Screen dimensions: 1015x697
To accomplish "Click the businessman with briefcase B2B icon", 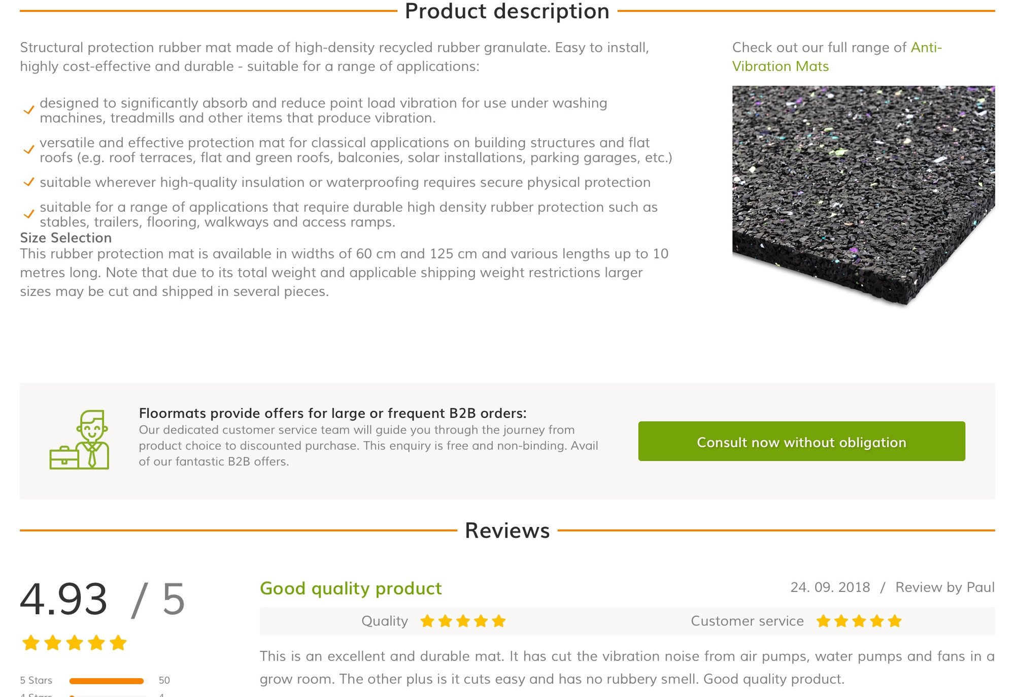I will coord(80,440).
